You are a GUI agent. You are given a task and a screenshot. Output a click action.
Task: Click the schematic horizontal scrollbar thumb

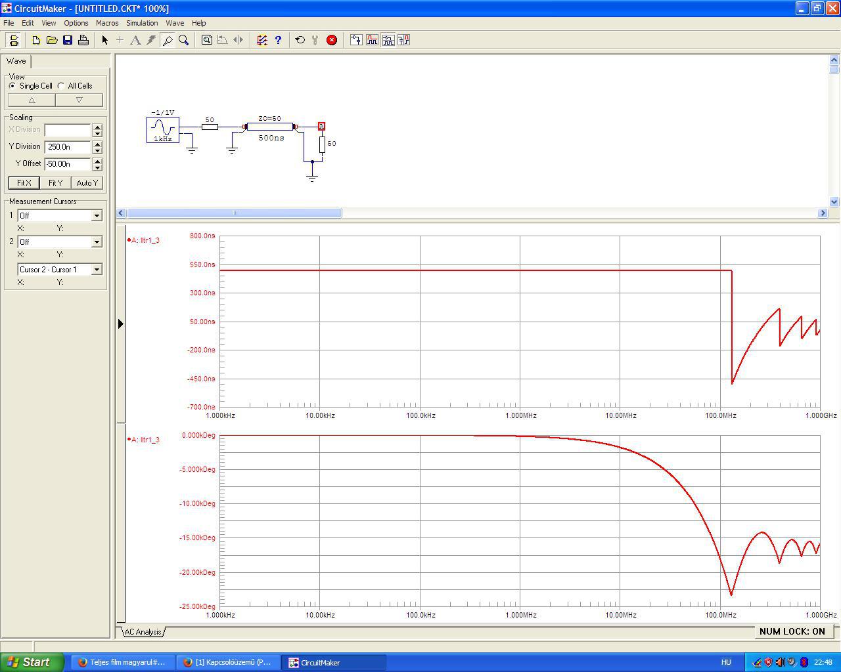pyautogui.click(x=234, y=213)
